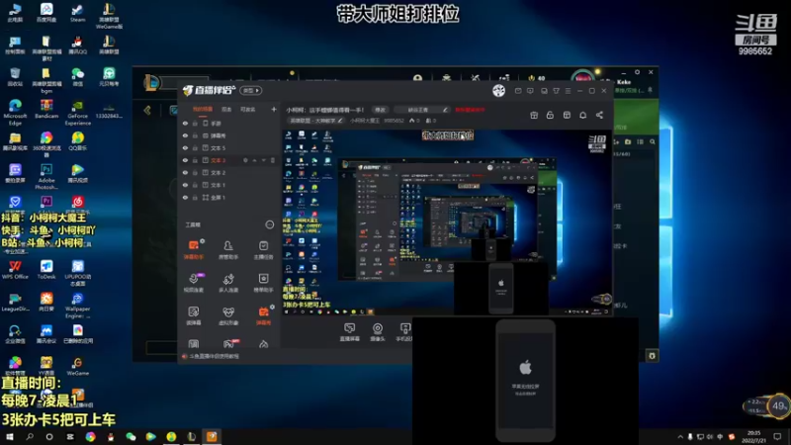Open taskbar clock showing 20:35

tap(753, 437)
